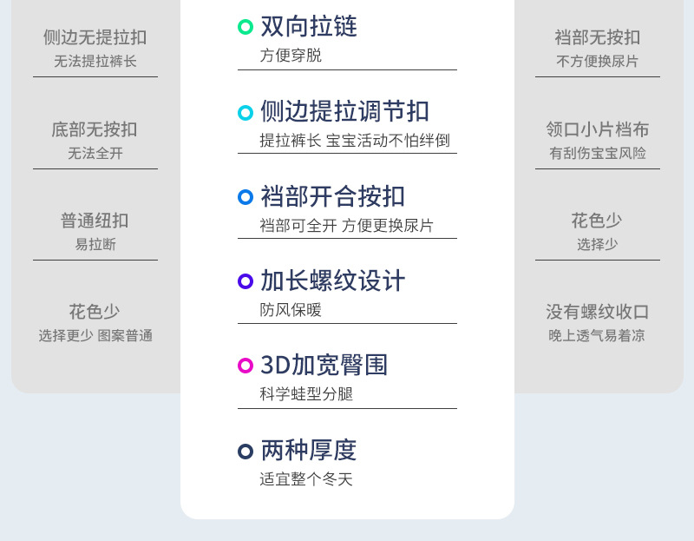This screenshot has height=541, width=694.
Task: Click the 科学蛙型分腿 description text
Action: 306,394
